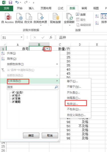
Task: Click the Name Box showing B1
Action: [x=11, y=37]
